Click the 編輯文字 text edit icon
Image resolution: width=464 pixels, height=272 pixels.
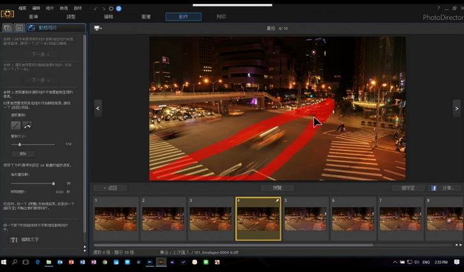(14, 240)
